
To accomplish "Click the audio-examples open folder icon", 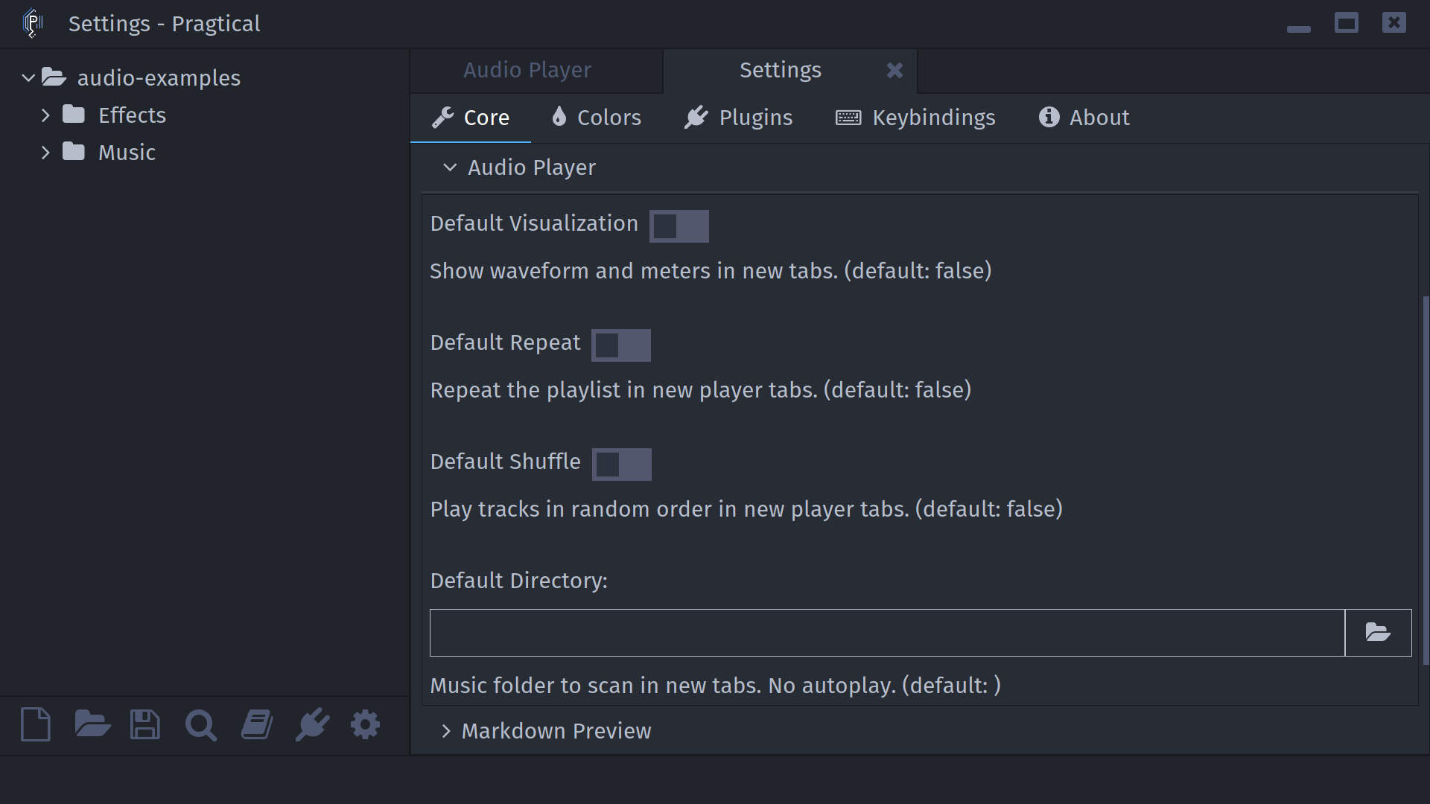I will coord(54,77).
